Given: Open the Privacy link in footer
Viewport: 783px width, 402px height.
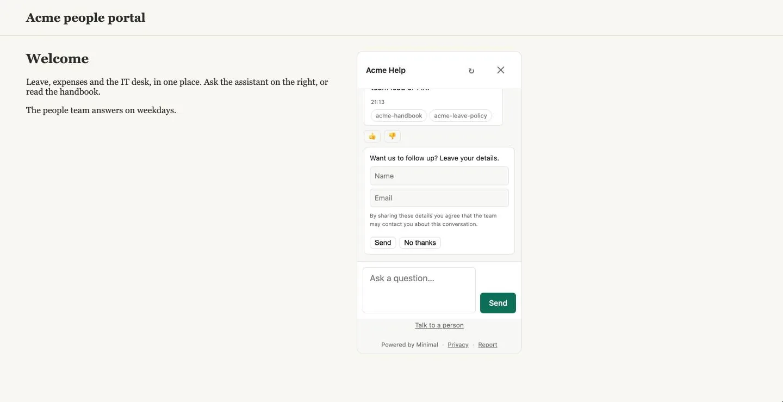Looking at the screenshot, I should point(458,345).
